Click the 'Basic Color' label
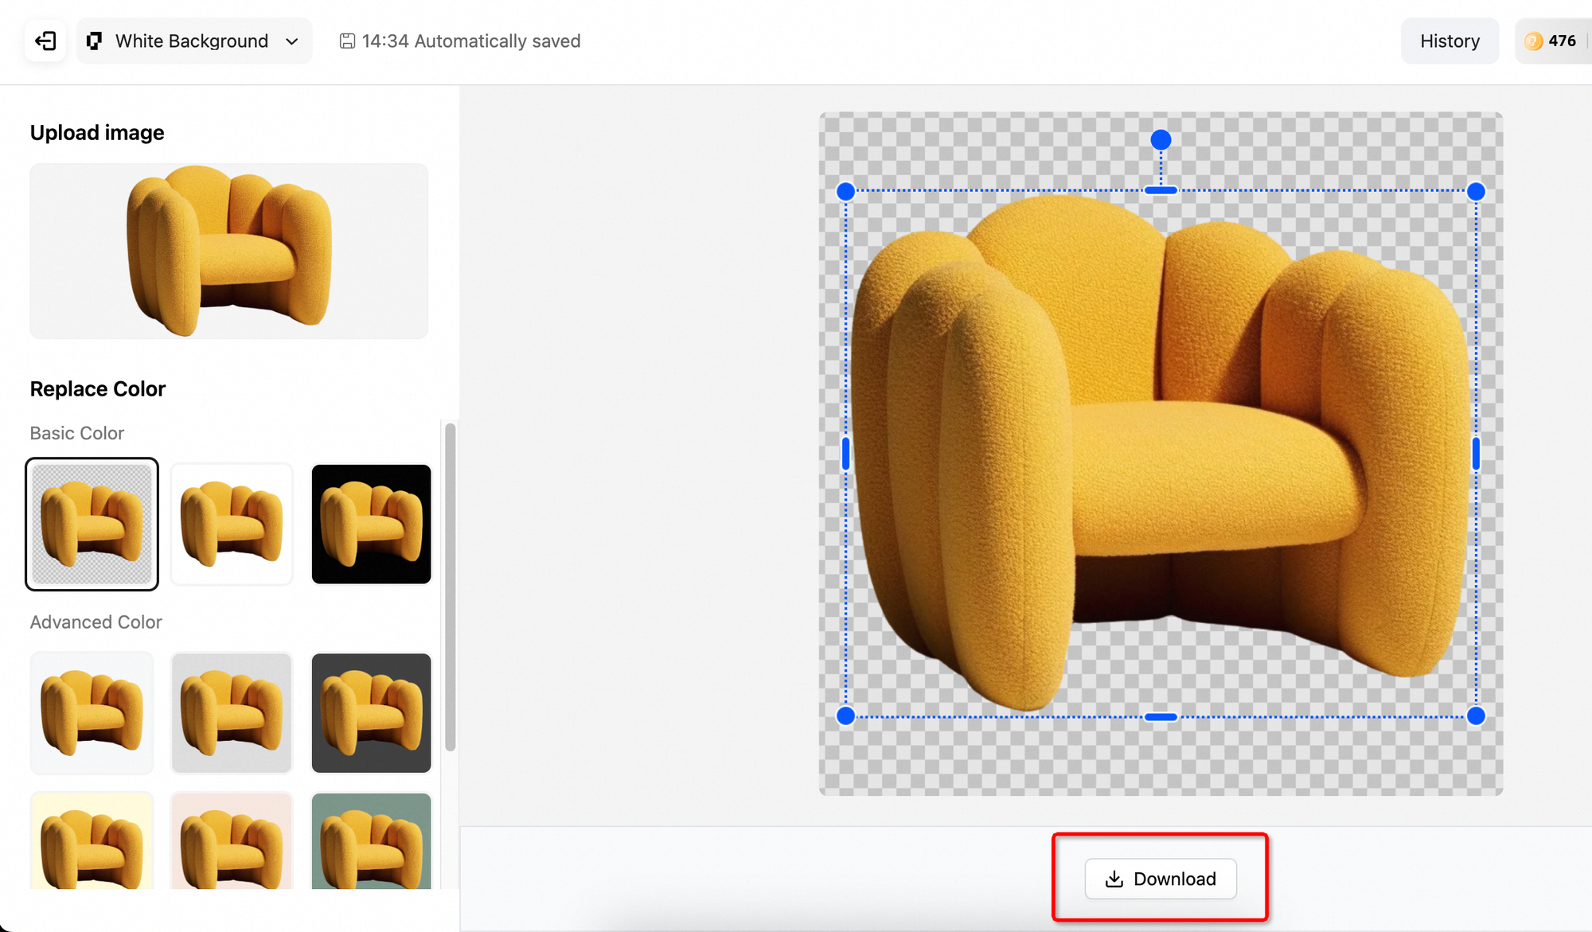This screenshot has height=932, width=1592. pos(77,433)
